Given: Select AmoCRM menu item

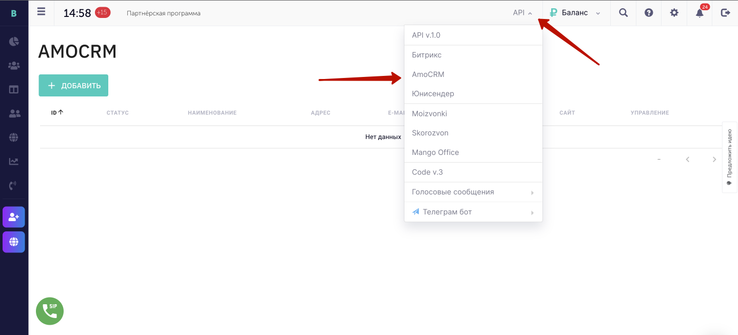Looking at the screenshot, I should [x=473, y=74].
